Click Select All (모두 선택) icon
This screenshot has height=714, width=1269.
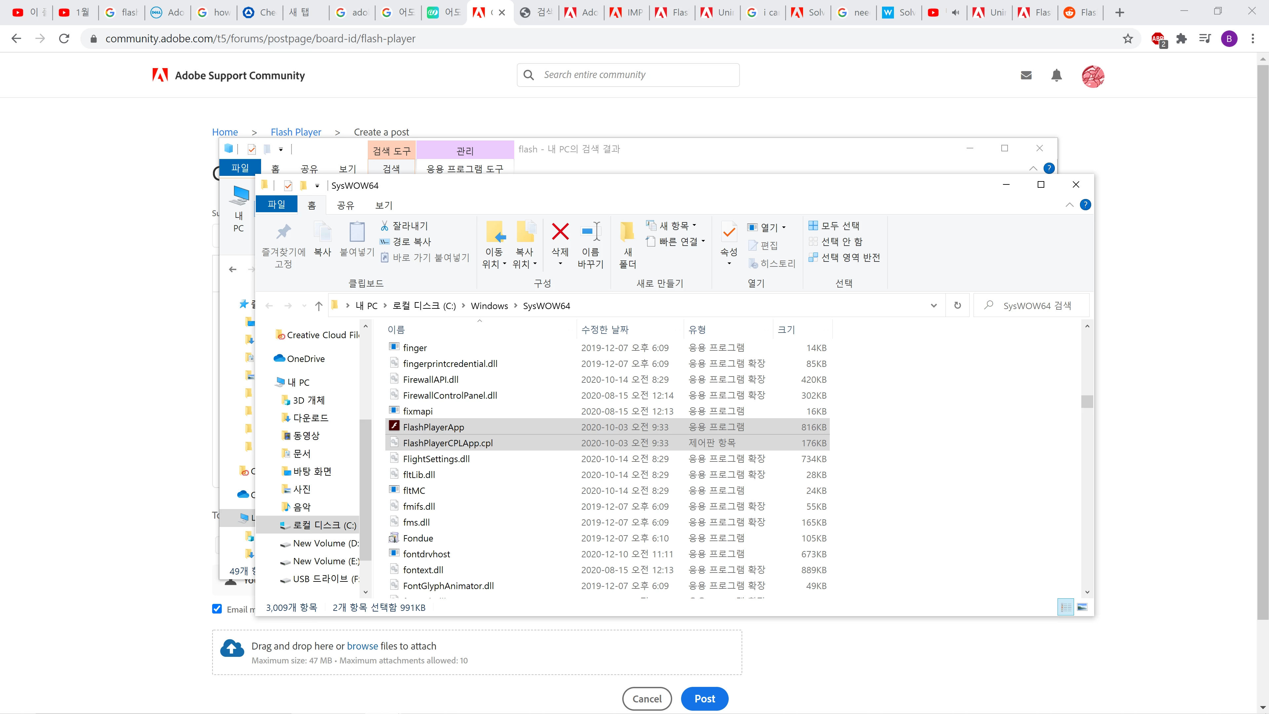(x=813, y=226)
